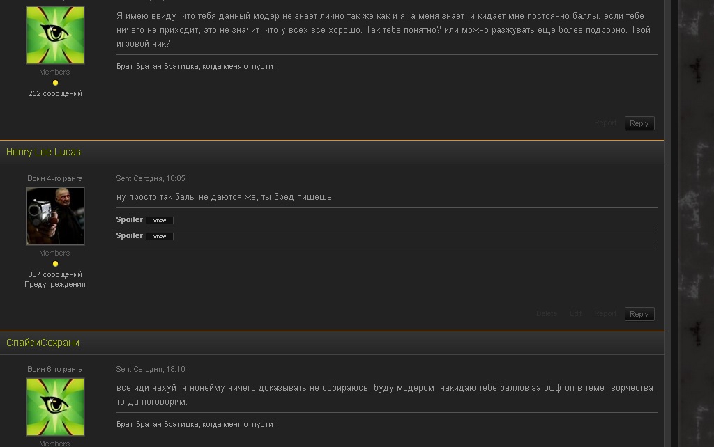Click Henry Lee Lucas's gun avatar picture
The height and width of the screenshot is (447, 714).
[55, 217]
